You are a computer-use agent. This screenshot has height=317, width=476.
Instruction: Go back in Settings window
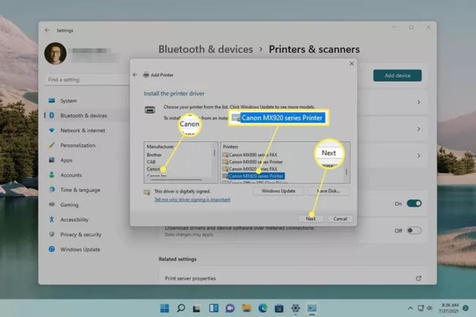47,30
